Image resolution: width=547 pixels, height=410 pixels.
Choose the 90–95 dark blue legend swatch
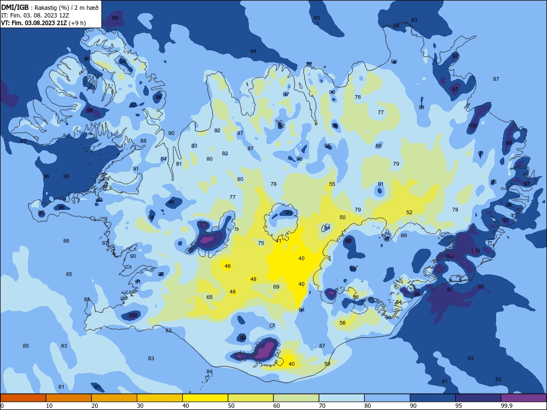433,398
